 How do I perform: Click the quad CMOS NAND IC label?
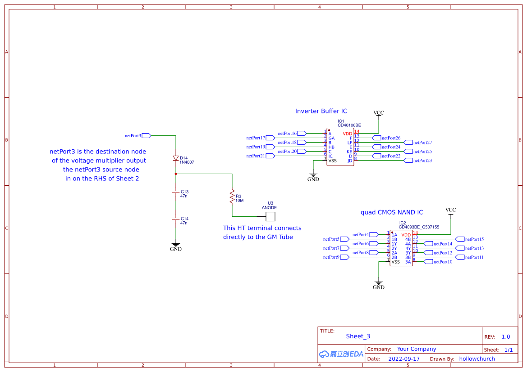[391, 212]
